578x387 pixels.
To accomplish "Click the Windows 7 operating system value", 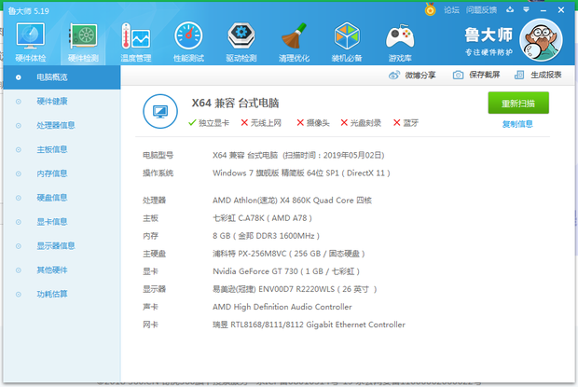I will point(301,173).
